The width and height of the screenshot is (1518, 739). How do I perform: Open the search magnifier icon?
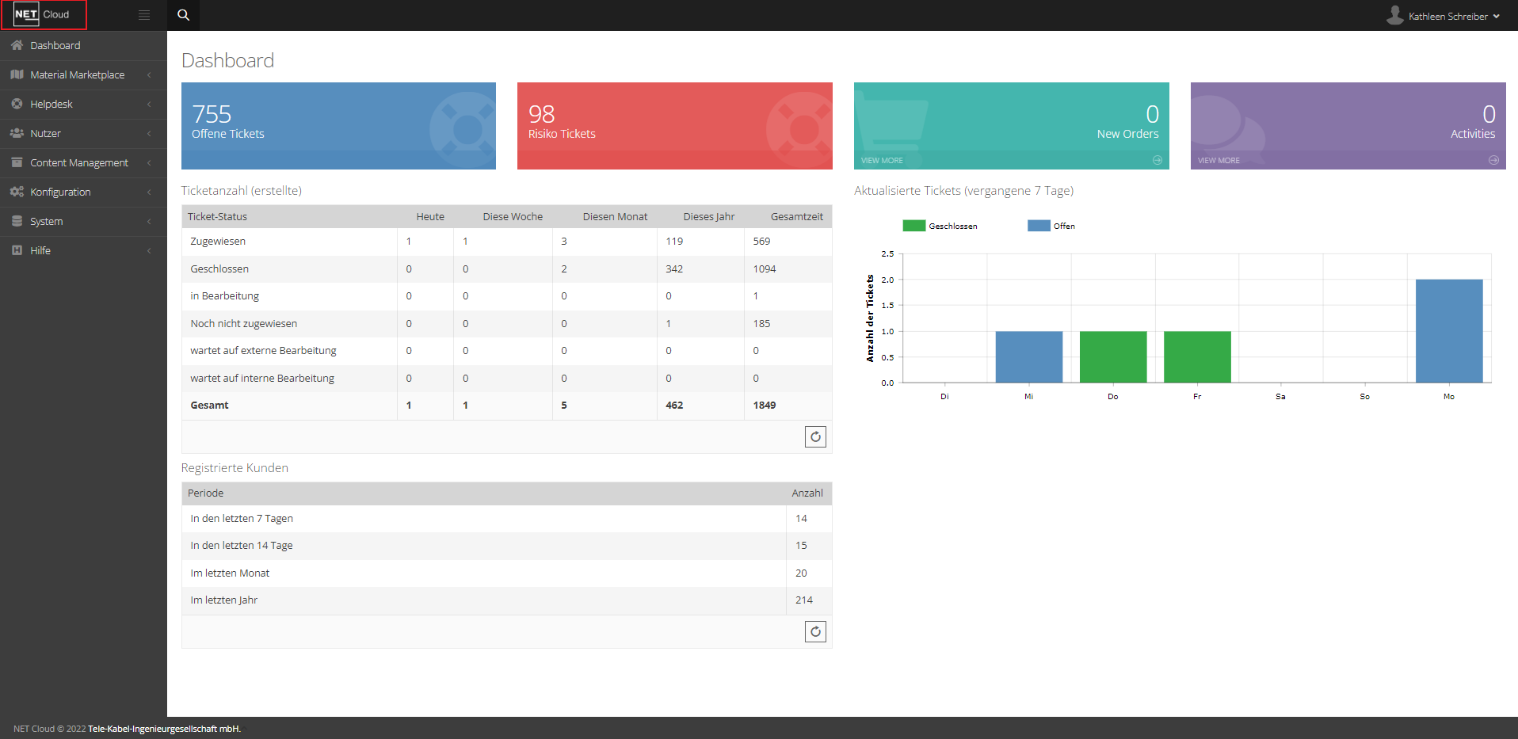(x=183, y=14)
